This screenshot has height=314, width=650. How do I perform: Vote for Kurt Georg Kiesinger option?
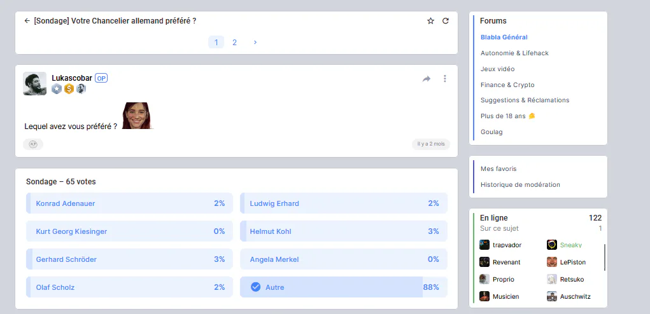(129, 231)
